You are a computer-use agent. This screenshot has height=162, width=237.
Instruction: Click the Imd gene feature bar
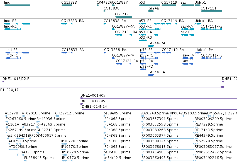[x=17, y=5]
